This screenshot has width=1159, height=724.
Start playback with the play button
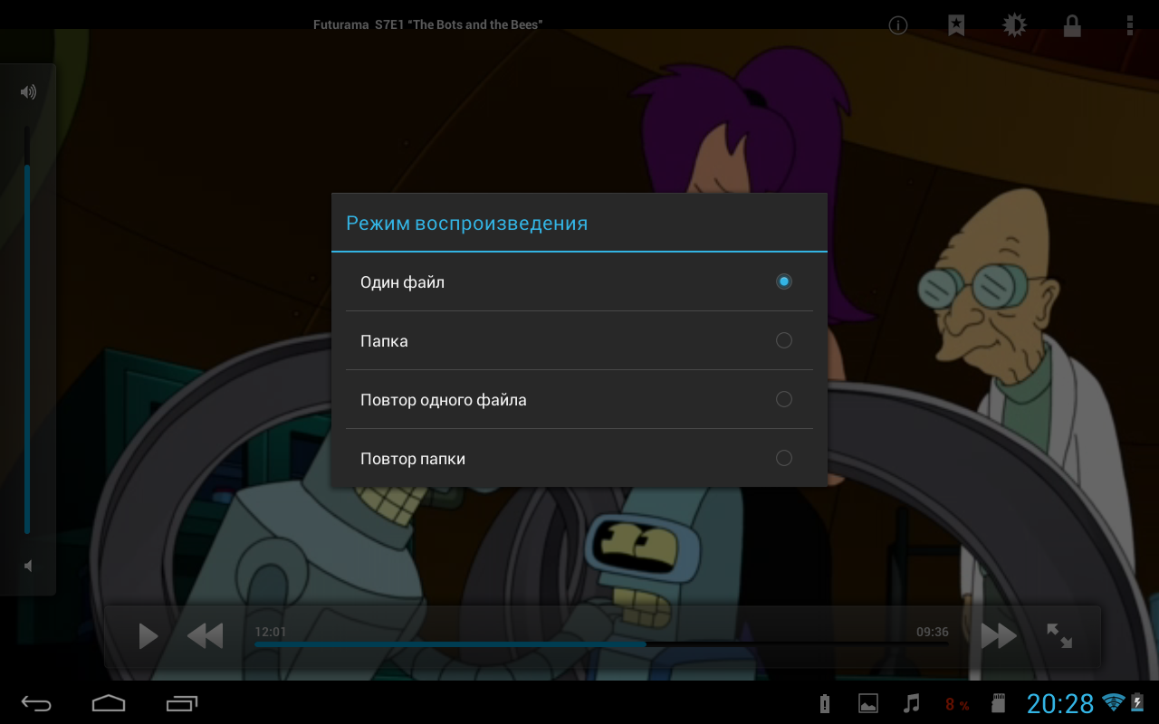click(148, 636)
